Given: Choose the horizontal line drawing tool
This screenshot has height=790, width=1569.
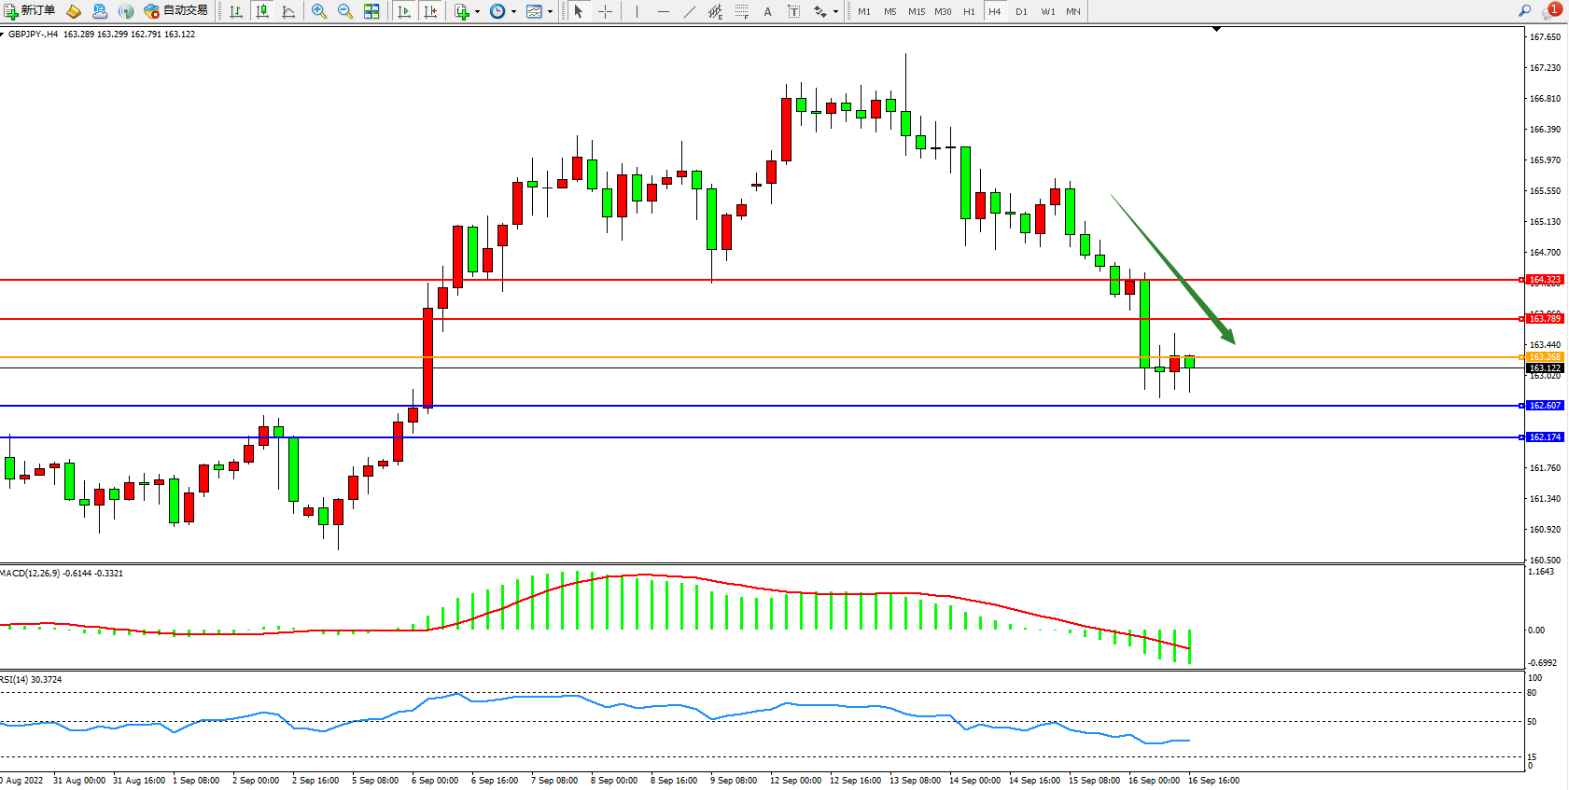Looking at the screenshot, I should [663, 11].
